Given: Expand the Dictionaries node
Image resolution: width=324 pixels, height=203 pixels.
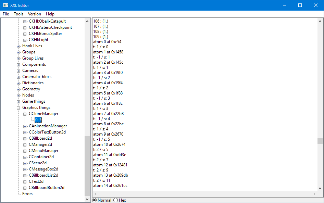Looking at the screenshot, I should click(x=18, y=83).
